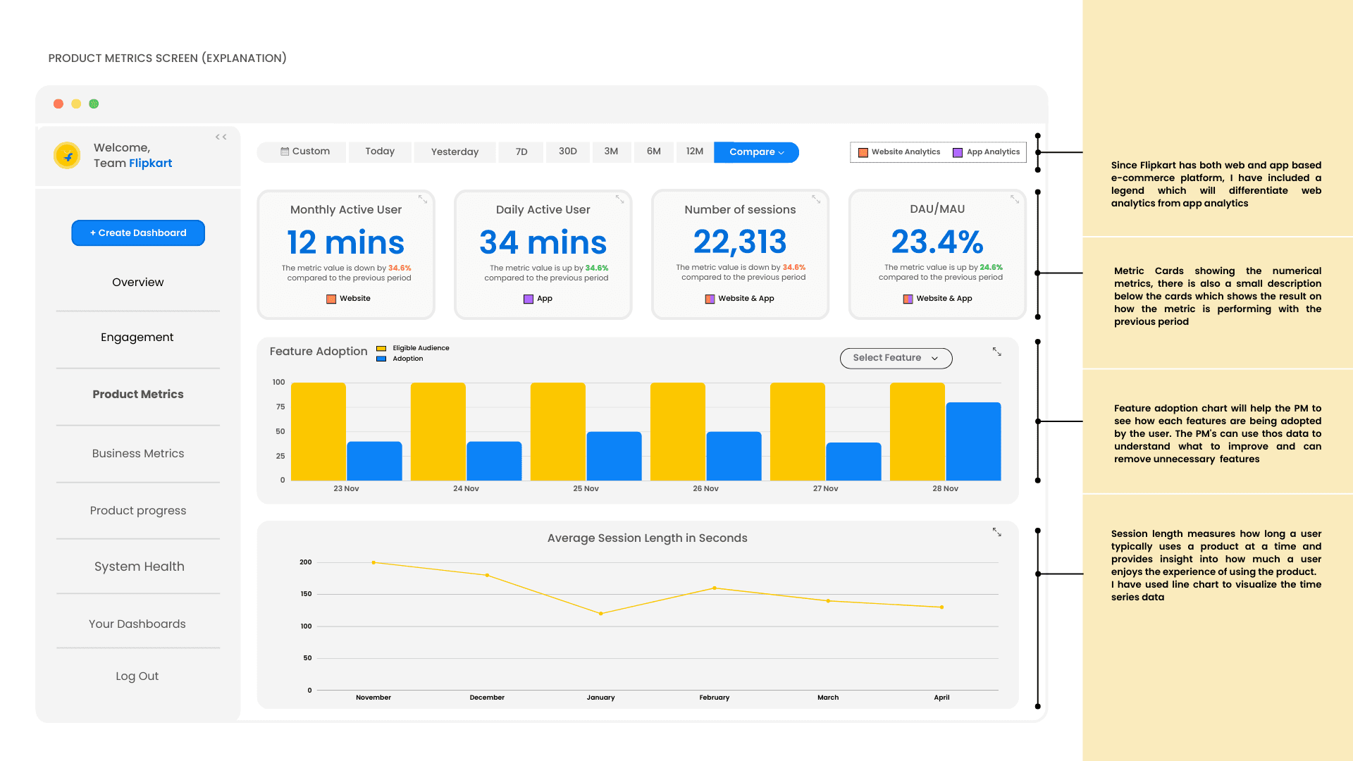Viewport: 1353px width, 761px height.
Task: Click the 26 Nov axis label
Action: [x=705, y=489]
